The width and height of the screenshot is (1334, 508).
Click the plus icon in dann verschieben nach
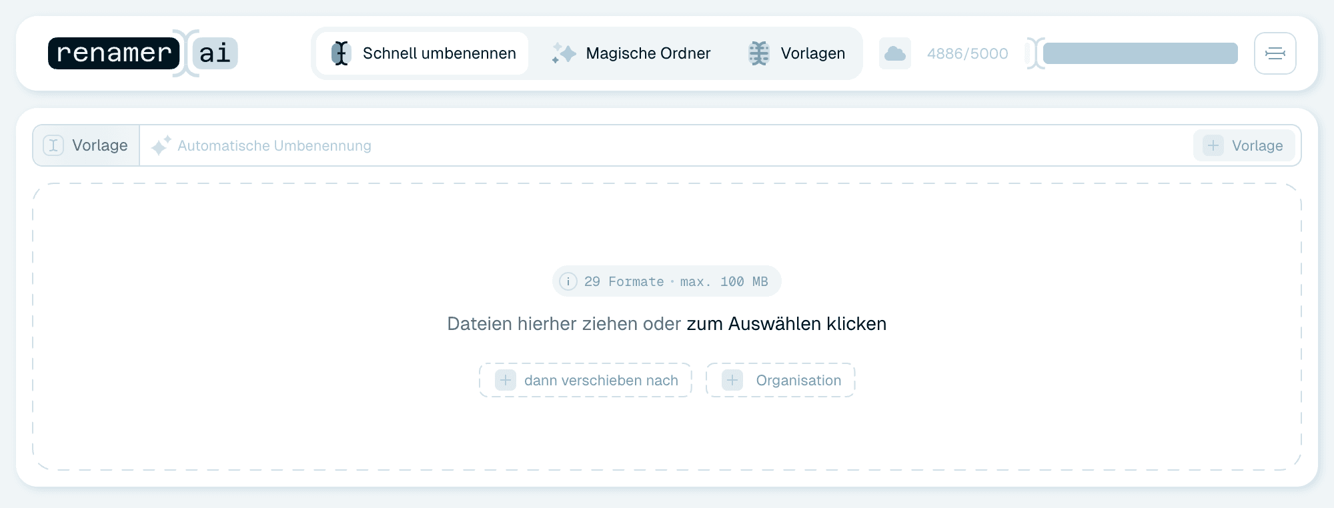coord(506,380)
